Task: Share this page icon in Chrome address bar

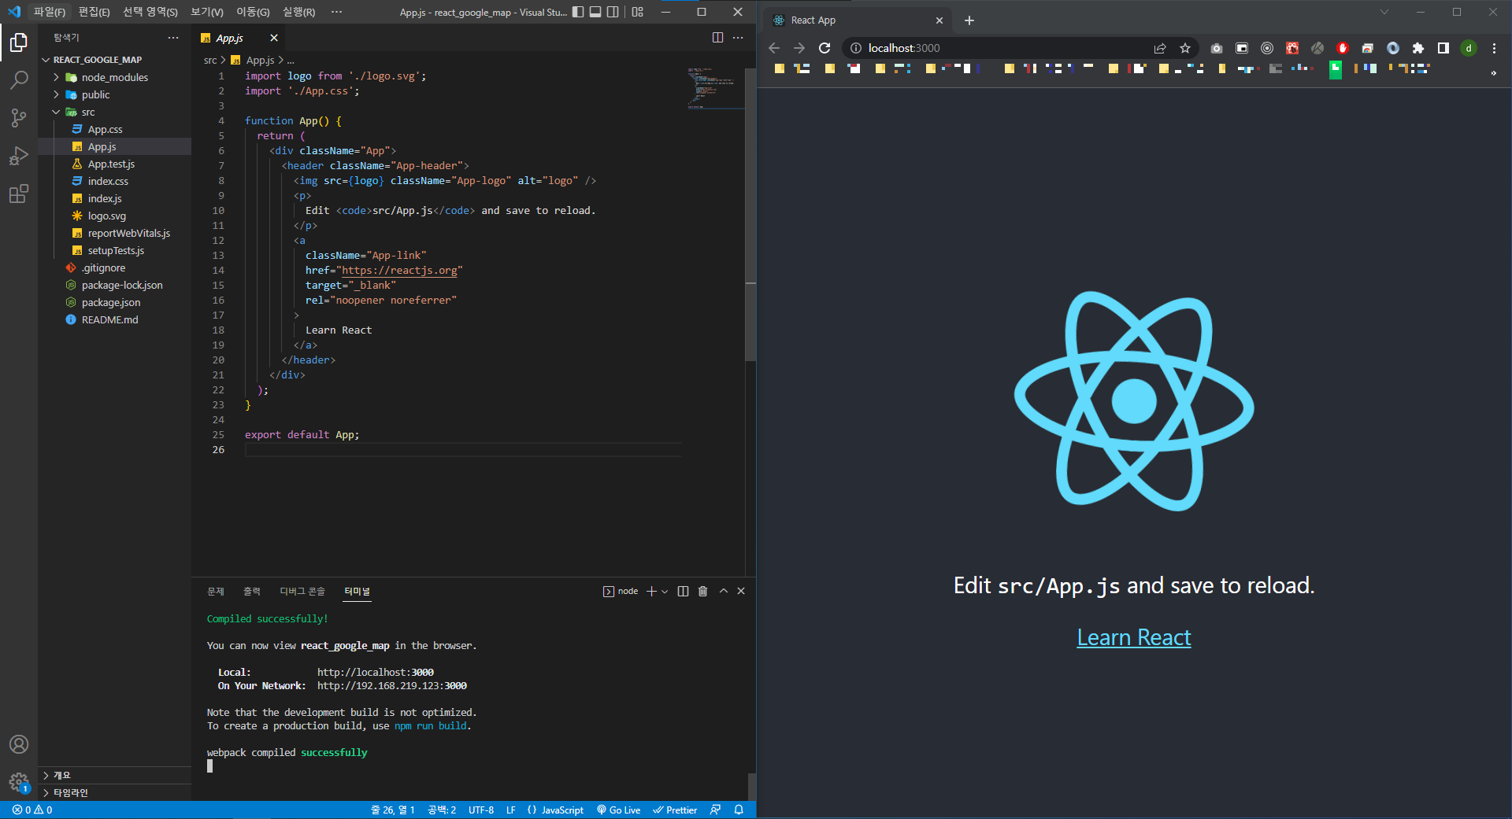Action: (x=1160, y=48)
